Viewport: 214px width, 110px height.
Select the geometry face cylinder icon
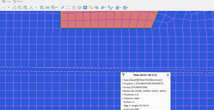(42, 8)
